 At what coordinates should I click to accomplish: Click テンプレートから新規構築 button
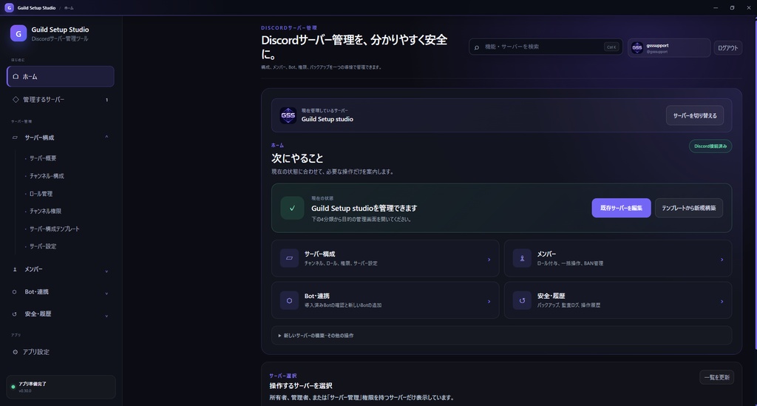pyautogui.click(x=689, y=208)
